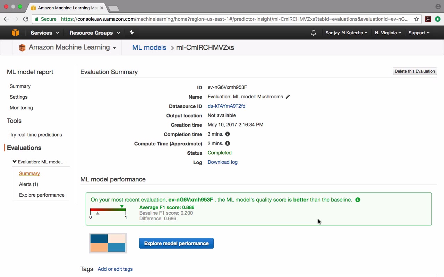Edit evaluation name with pencil icon
Image resolution: width=444 pixels, height=277 pixels.
click(288, 97)
